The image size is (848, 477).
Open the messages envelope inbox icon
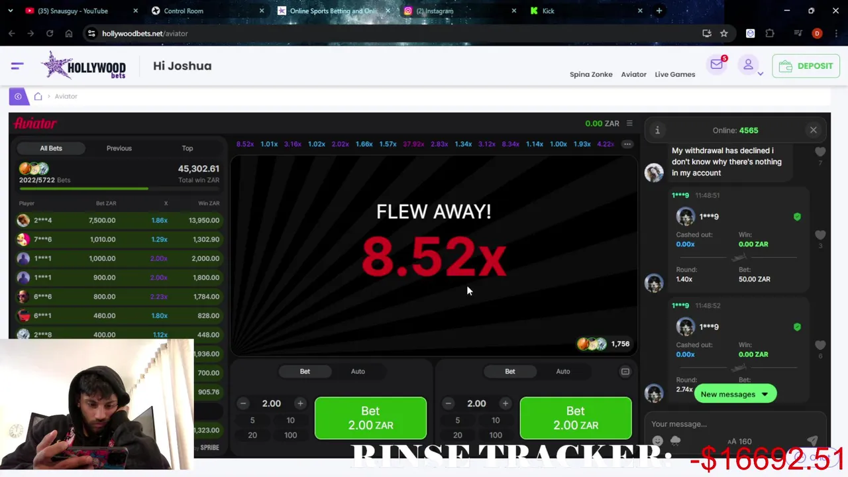pos(717,64)
